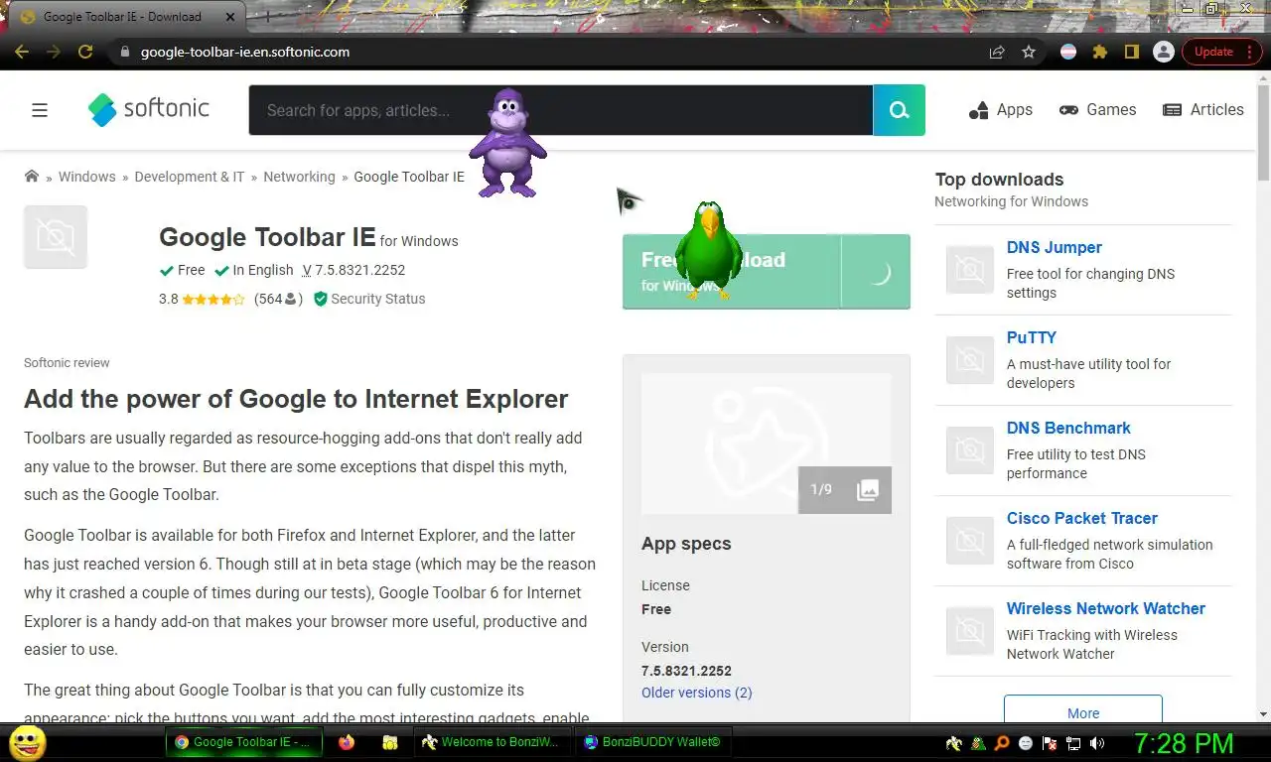
Task: Open the Chrome profile avatar
Action: 1163,52
